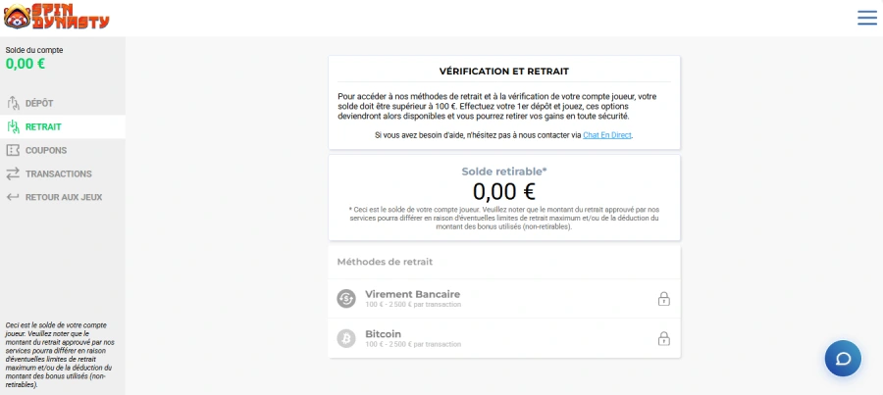Select the Coupons menu item
Screen dimensions: 883x395
tap(46, 150)
